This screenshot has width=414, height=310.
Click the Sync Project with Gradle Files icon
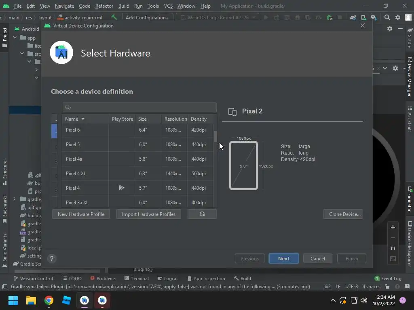point(353,17)
